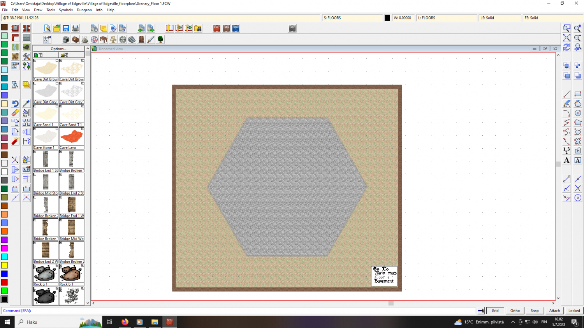
Task: Open the FS: Solid fill style selector
Action: point(553,18)
